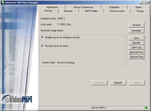Screen dimensions: 151x111
Task: Open the Endpoints tab
Action: 114,7
